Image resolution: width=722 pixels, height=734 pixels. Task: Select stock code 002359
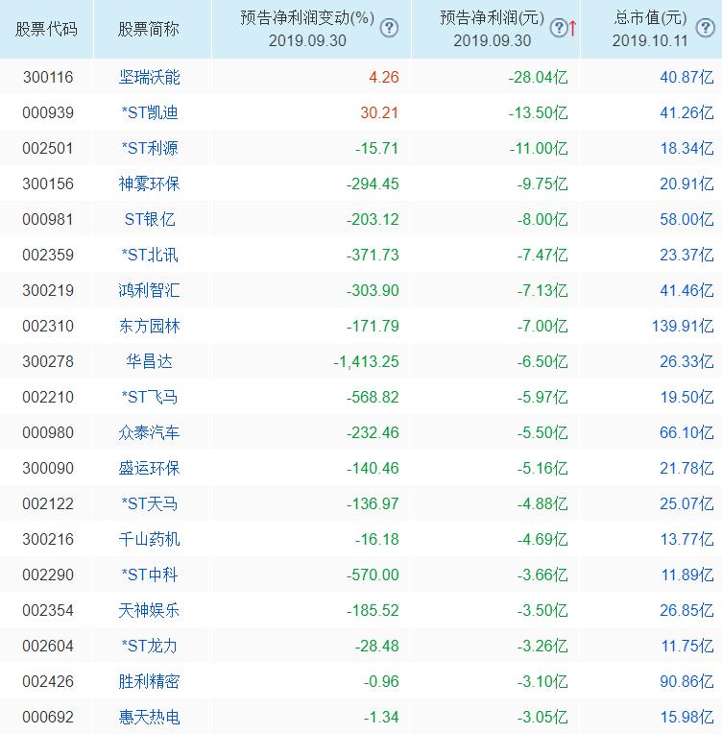click(x=48, y=255)
